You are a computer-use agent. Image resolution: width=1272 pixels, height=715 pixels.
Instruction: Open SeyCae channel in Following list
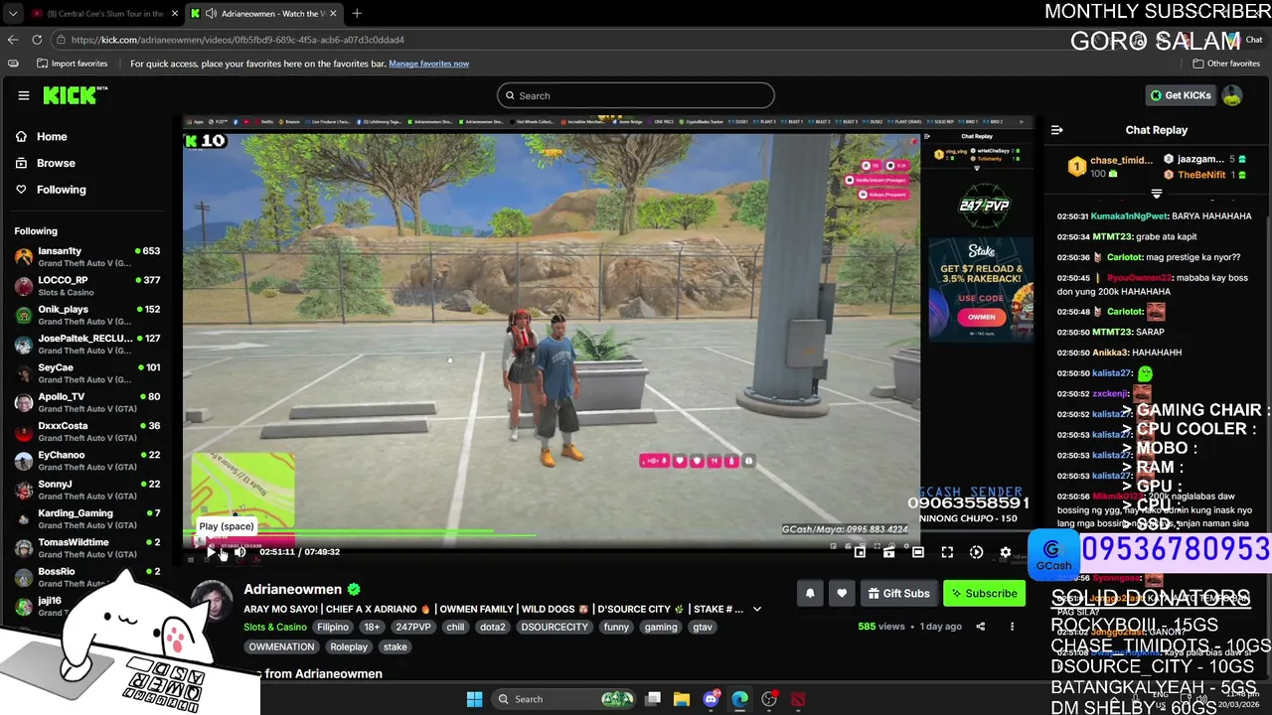[x=87, y=373]
